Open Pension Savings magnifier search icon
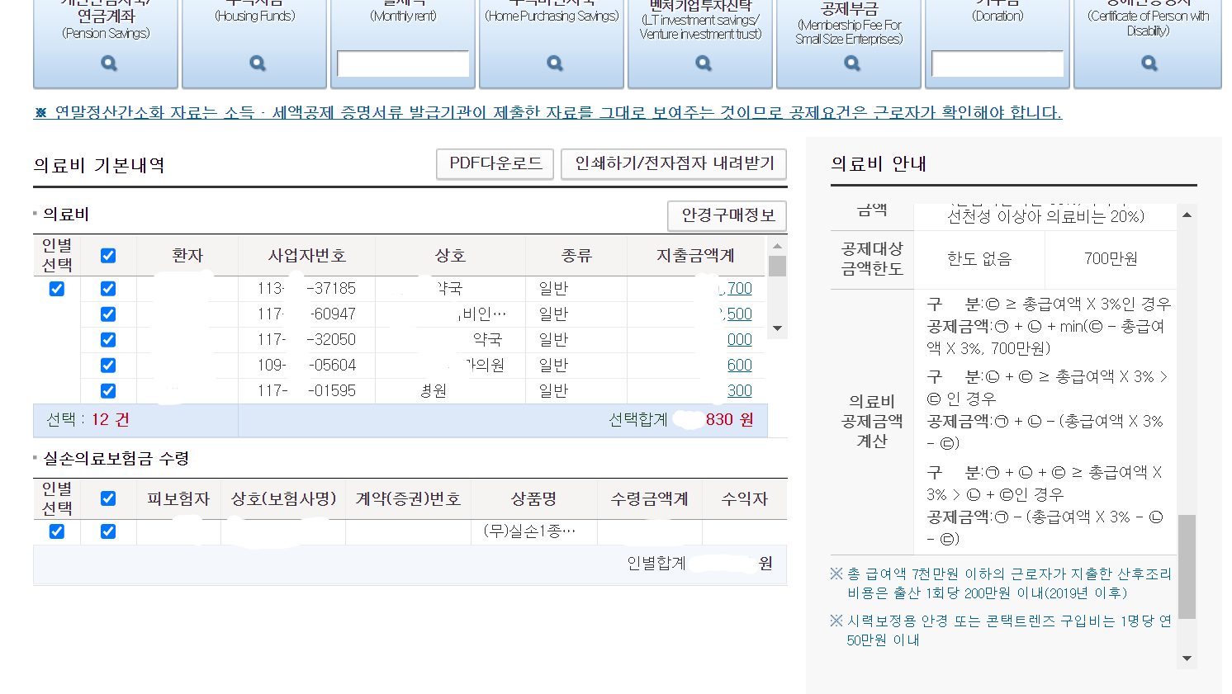This screenshot has width=1232, height=694. pyautogui.click(x=109, y=64)
